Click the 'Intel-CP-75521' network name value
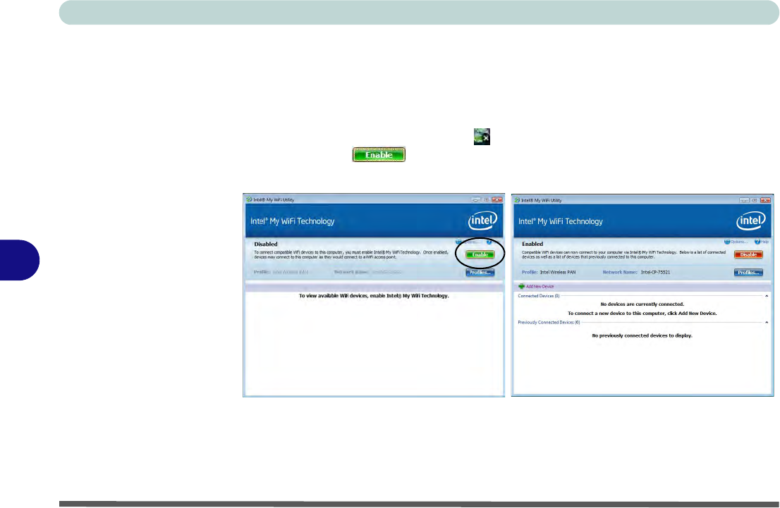 click(655, 273)
